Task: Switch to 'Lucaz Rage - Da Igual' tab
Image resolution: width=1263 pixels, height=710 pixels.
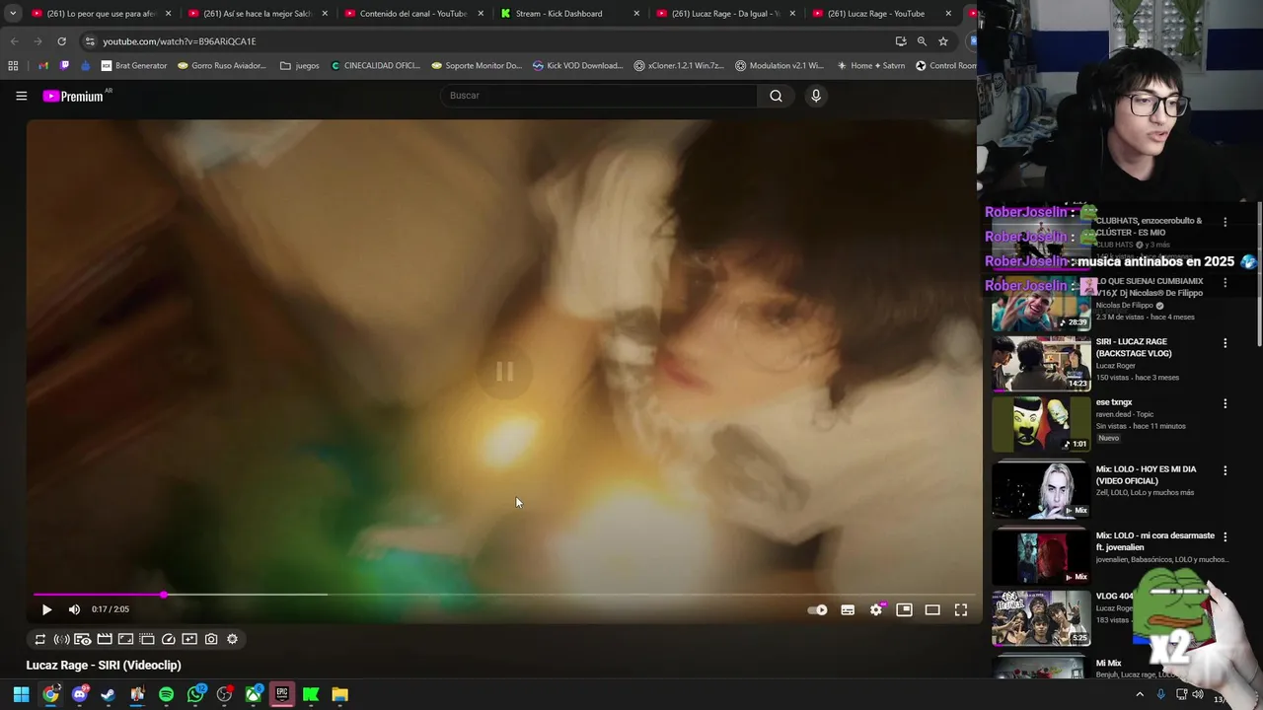Action: (725, 14)
